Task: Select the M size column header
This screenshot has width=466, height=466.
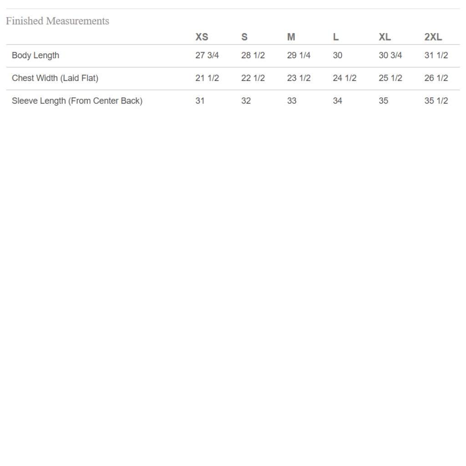Action: coord(291,37)
